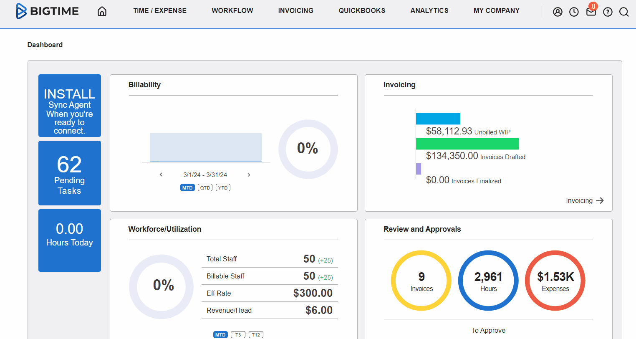The image size is (636, 339).
Task: Click the 2,961 Hours approval circle
Action: (x=488, y=281)
